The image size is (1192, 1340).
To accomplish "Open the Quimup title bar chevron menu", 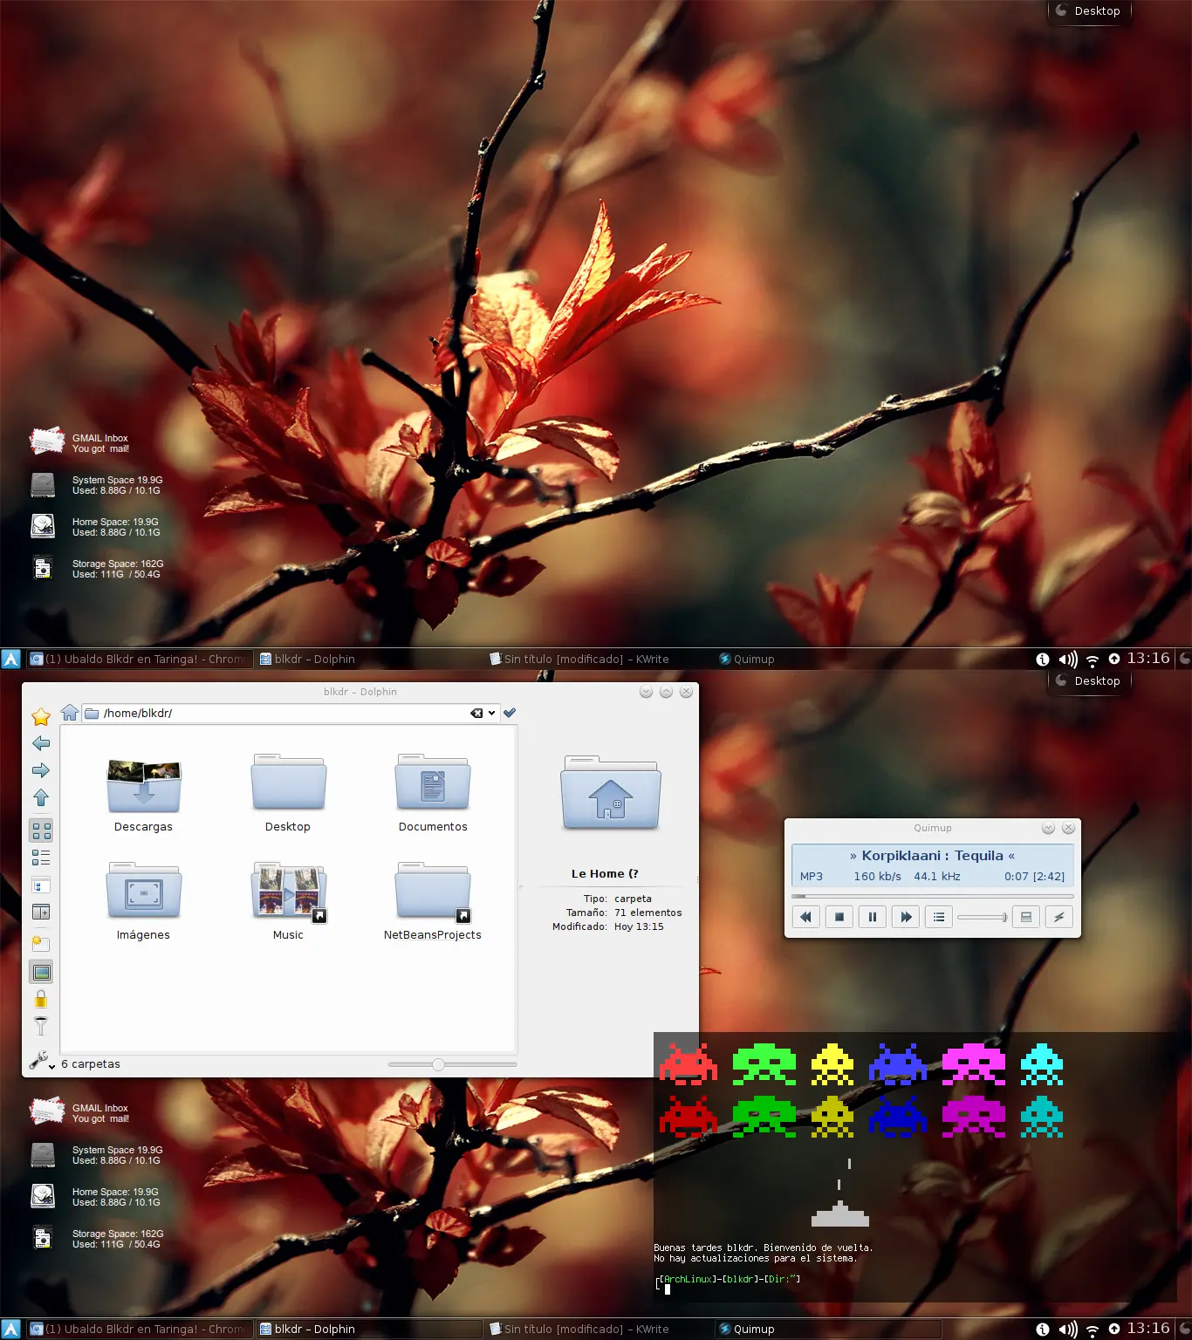I will (1048, 828).
